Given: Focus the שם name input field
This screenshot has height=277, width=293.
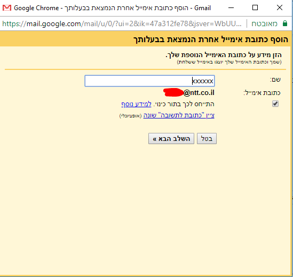Looking at the screenshot, I should 149,81.
